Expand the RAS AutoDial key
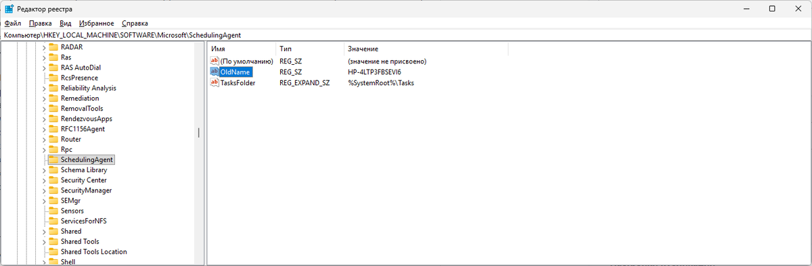 pyautogui.click(x=44, y=68)
